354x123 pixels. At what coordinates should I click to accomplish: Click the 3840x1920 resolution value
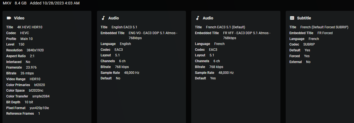tap(35, 50)
